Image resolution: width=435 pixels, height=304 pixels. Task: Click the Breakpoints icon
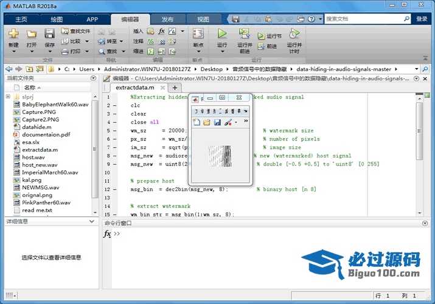198,34
